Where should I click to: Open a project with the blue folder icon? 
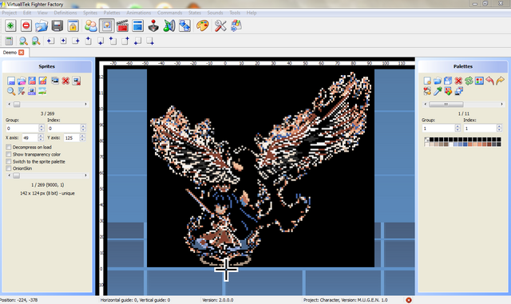pyautogui.click(x=42, y=26)
